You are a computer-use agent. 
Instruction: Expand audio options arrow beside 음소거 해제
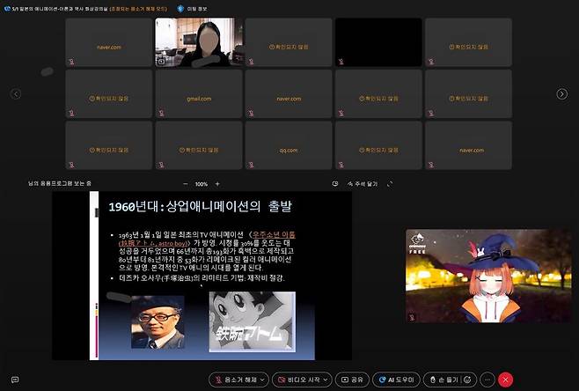pos(262,380)
